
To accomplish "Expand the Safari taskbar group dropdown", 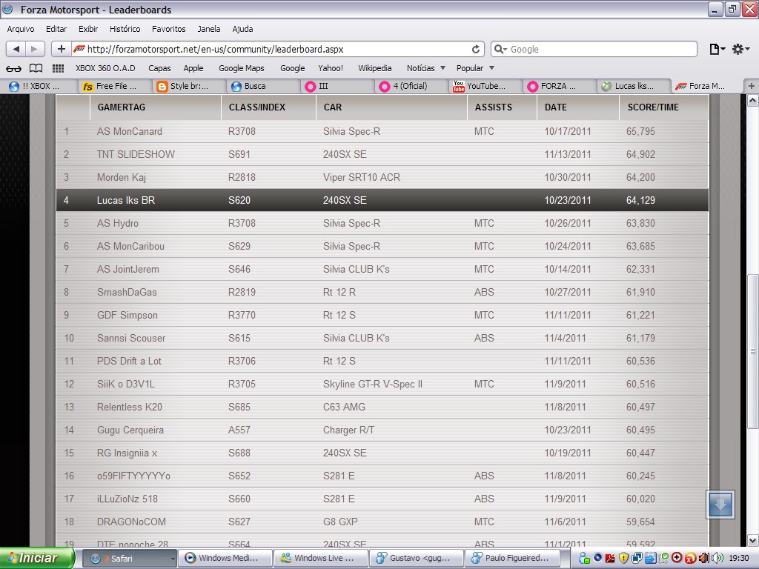I will (x=172, y=559).
